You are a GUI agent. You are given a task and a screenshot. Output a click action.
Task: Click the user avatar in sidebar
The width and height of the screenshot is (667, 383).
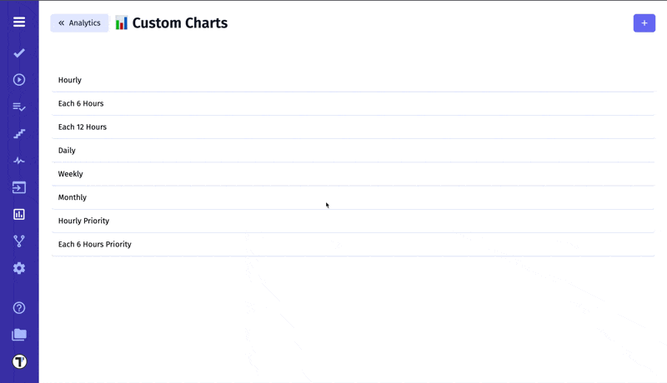tap(19, 361)
